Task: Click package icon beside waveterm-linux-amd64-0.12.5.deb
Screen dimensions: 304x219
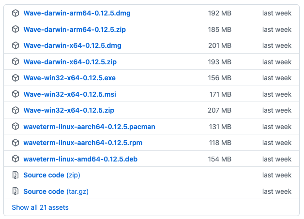Action: click(x=15, y=159)
